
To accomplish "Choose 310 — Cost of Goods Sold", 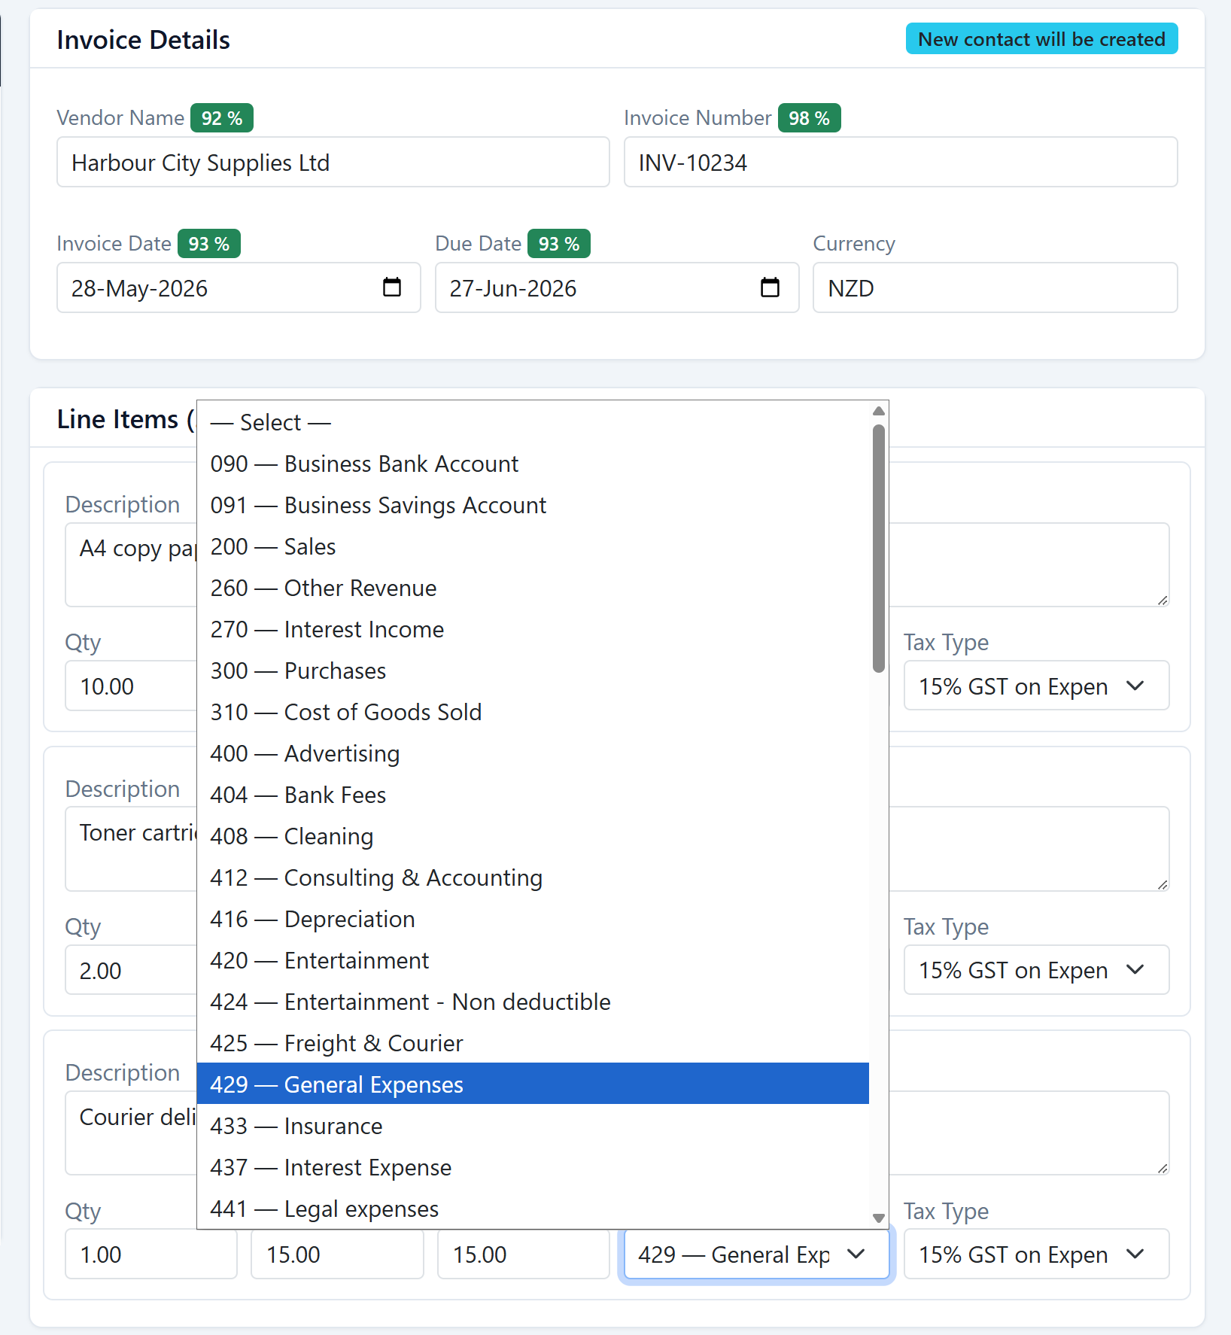I will (533, 712).
